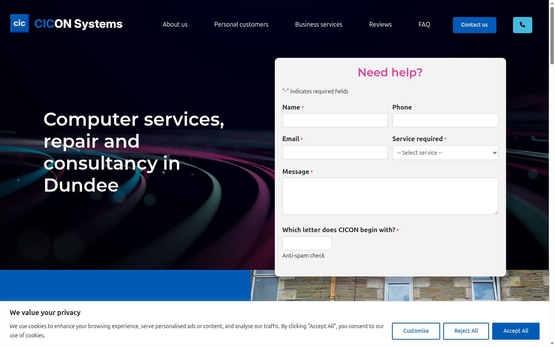Screen dimensions: 555x347
Task: Click the 'We value your privacy' heading
Action: pos(45,313)
